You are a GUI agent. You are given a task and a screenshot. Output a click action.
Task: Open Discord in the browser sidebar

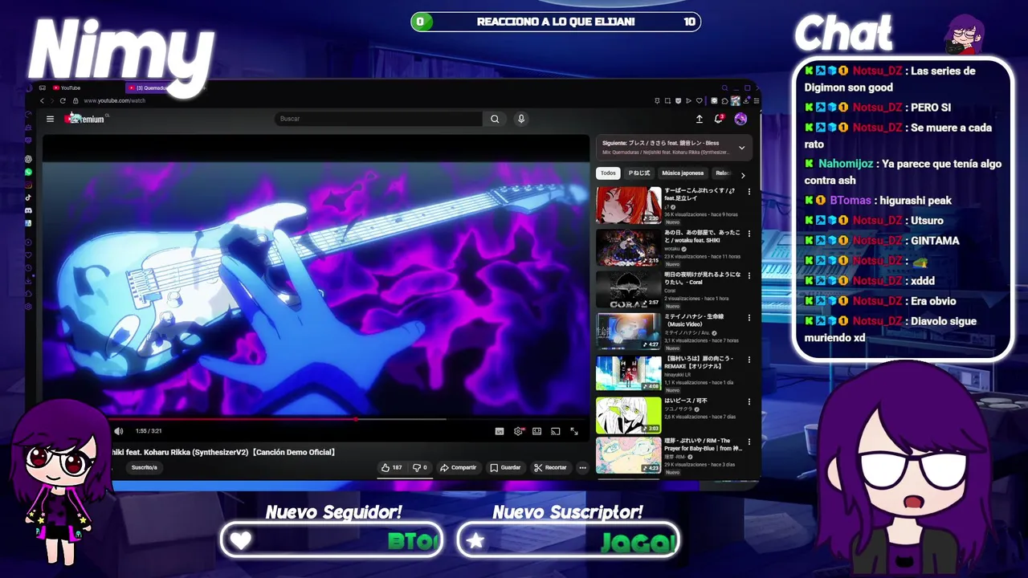click(x=28, y=210)
